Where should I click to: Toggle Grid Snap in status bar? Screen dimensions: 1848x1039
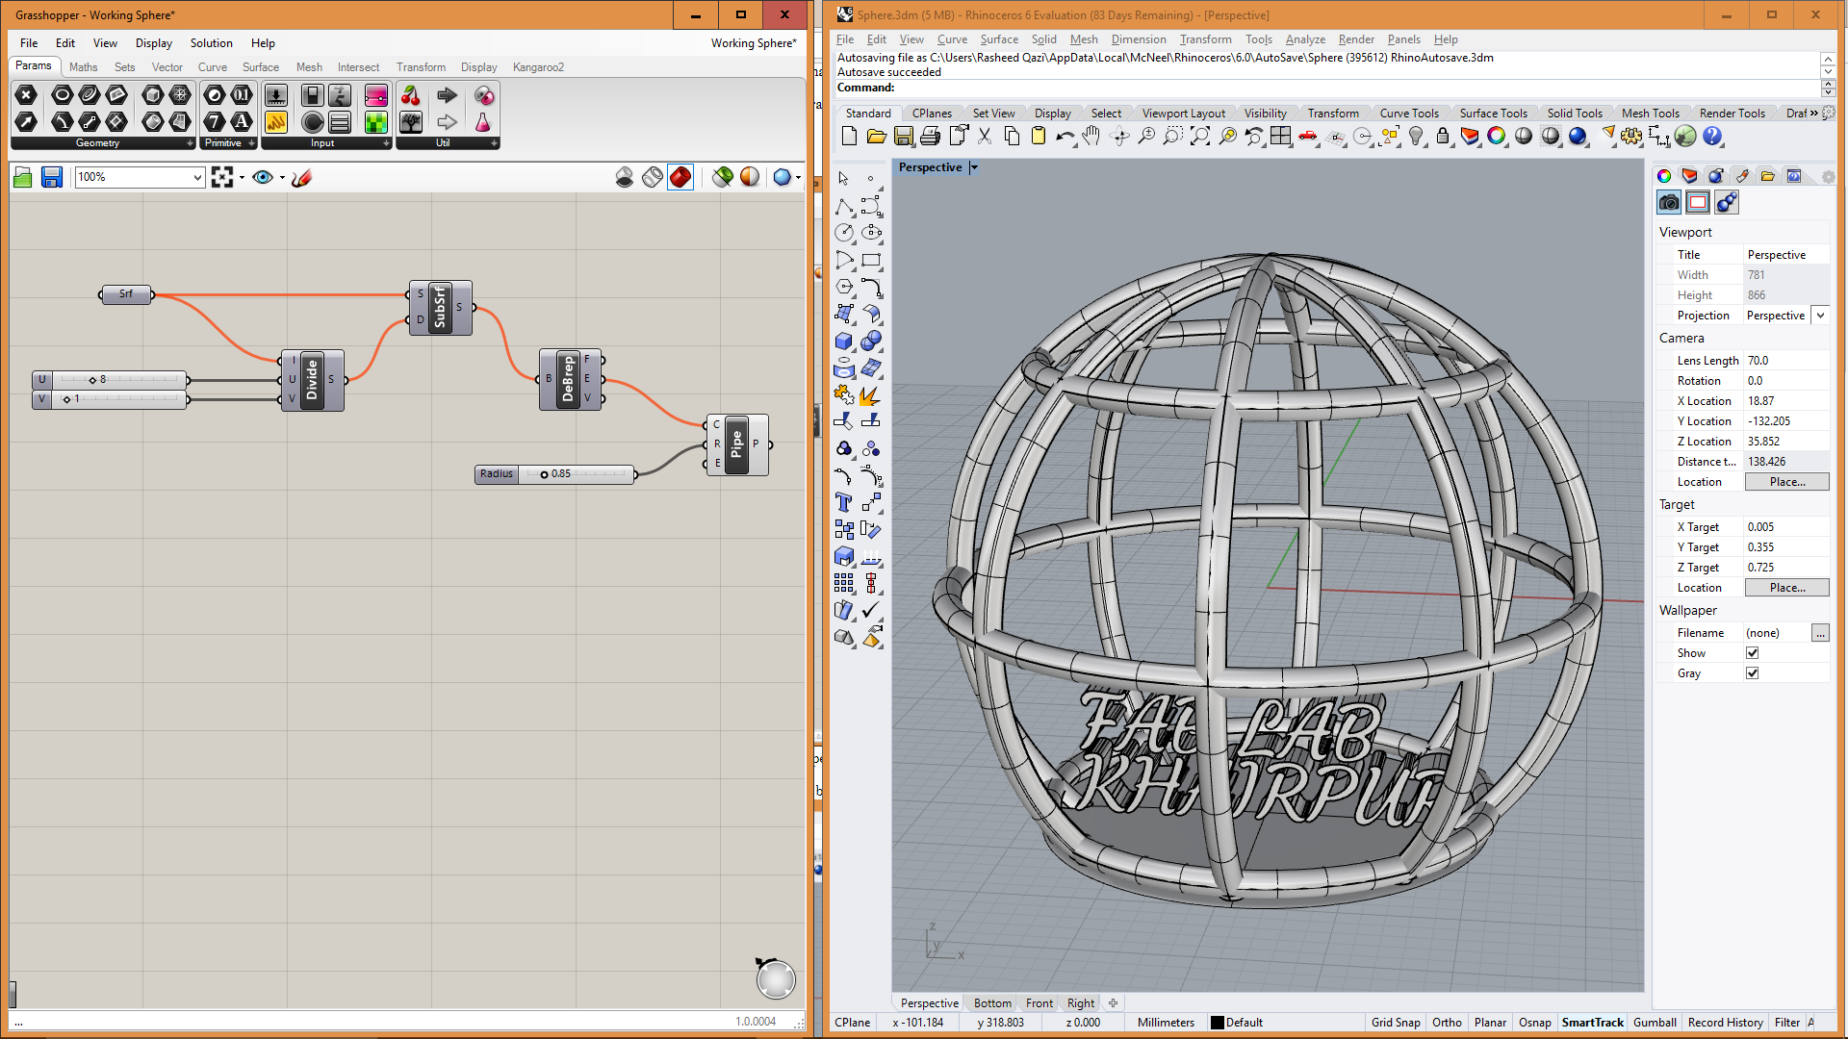pos(1395,1023)
